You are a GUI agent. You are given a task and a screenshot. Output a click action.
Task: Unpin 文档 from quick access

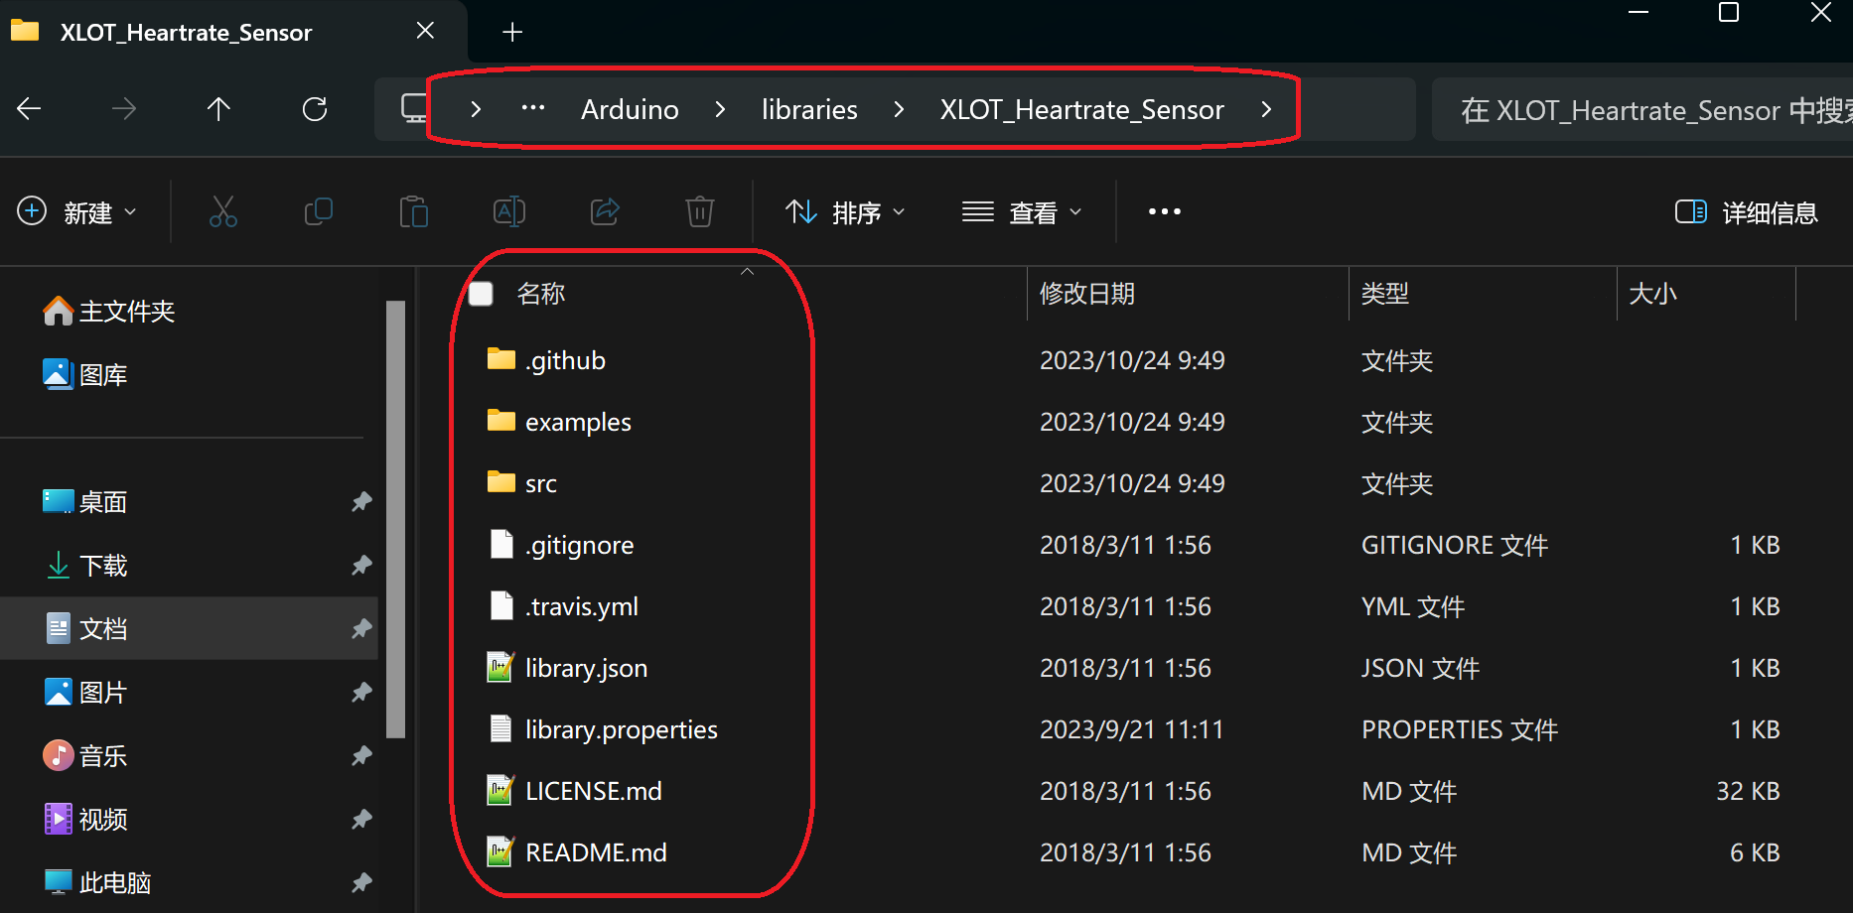[x=361, y=629]
